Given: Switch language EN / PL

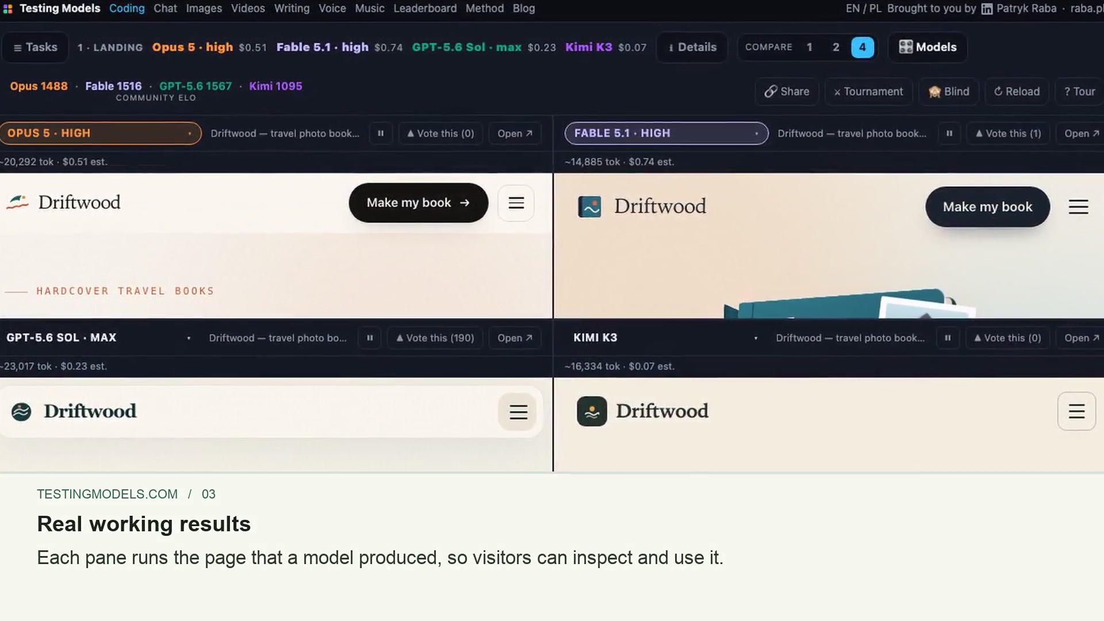Looking at the screenshot, I should point(863,9).
